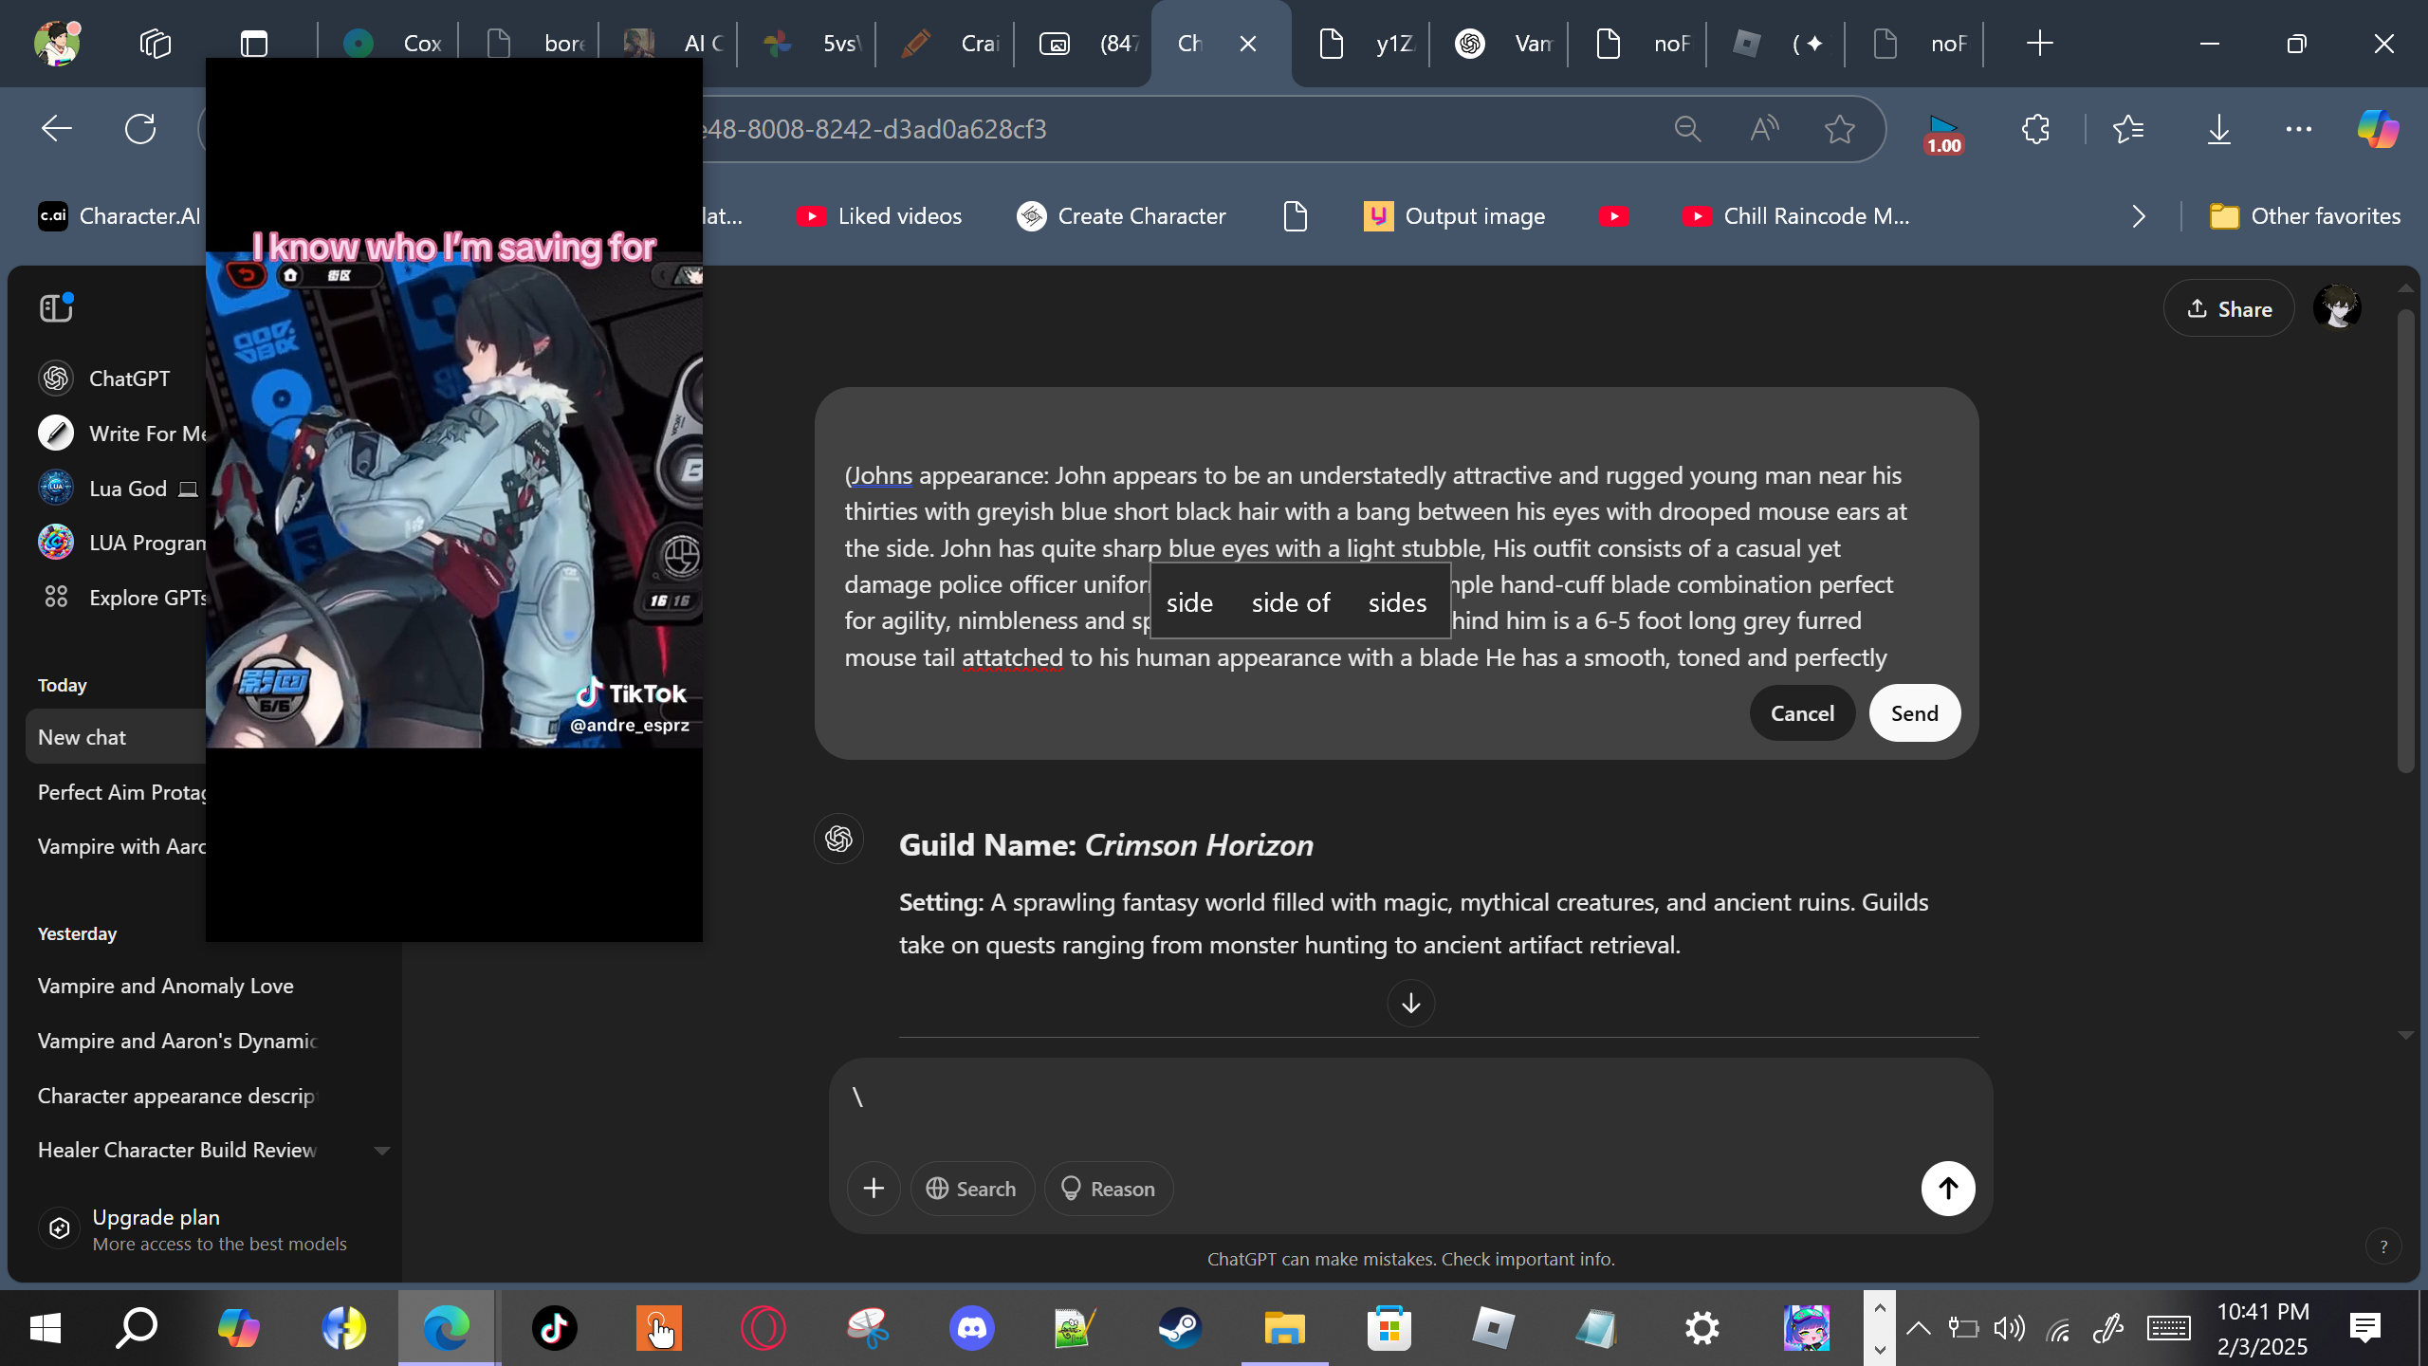
Task: Click the message composer text field
Action: tap(1409, 1098)
